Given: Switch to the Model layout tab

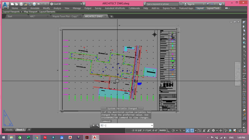Looking at the screenshot, I should coord(9,130).
